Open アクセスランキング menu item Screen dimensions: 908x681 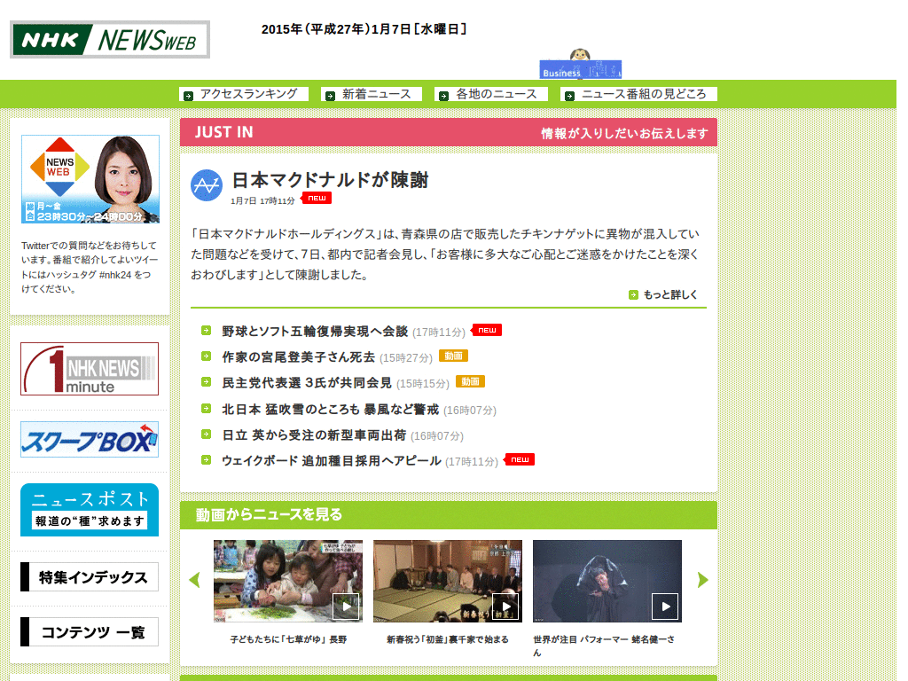(x=244, y=94)
